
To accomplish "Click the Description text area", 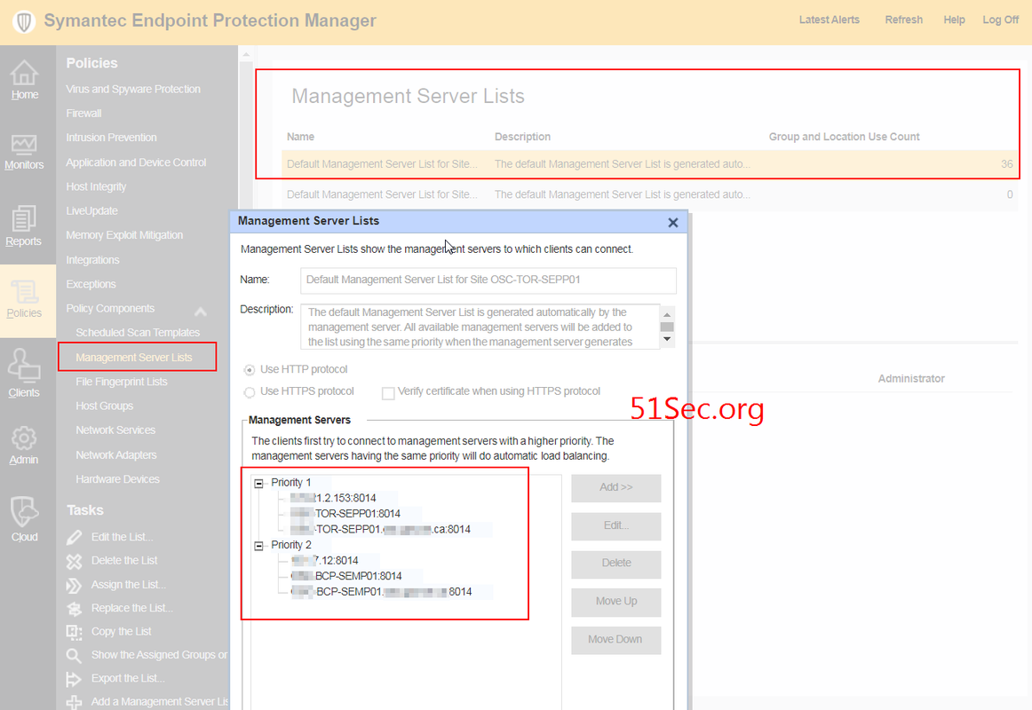I will point(480,327).
